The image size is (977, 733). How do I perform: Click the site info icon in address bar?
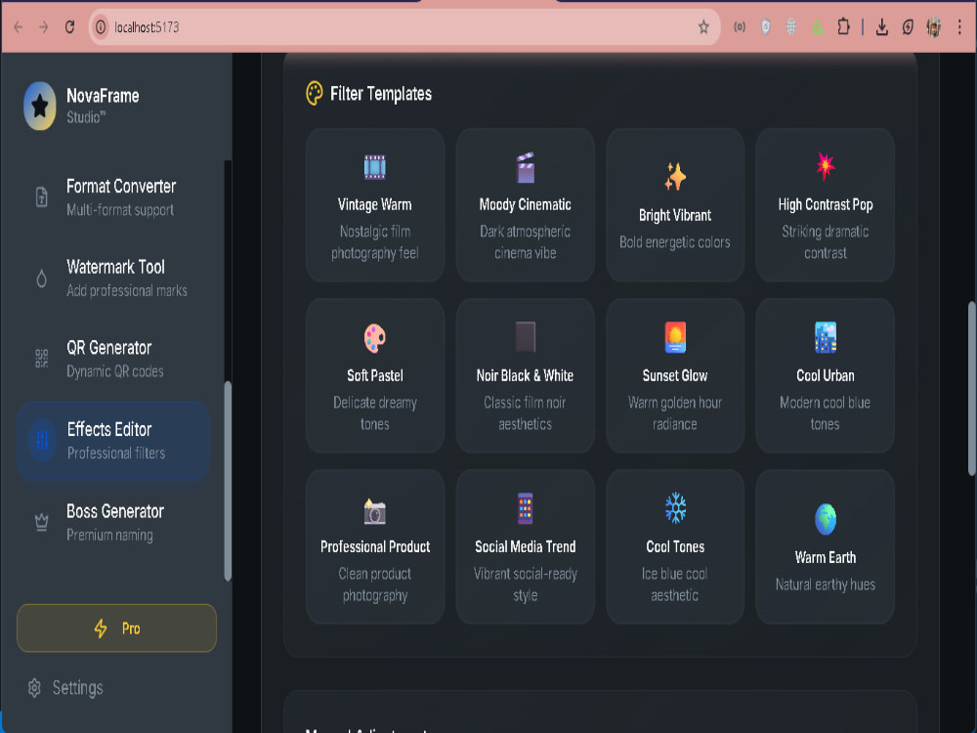(101, 26)
